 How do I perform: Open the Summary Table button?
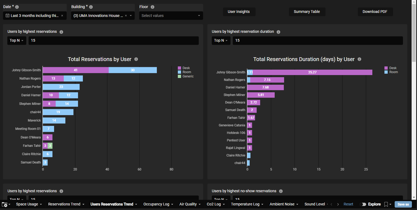point(307,12)
